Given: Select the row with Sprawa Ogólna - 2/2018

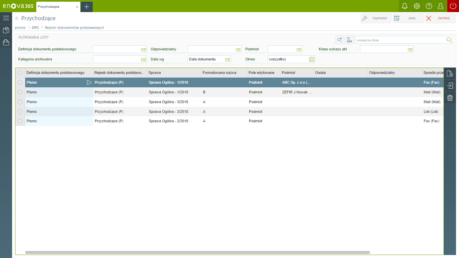Looking at the screenshot, I should coord(20,121).
